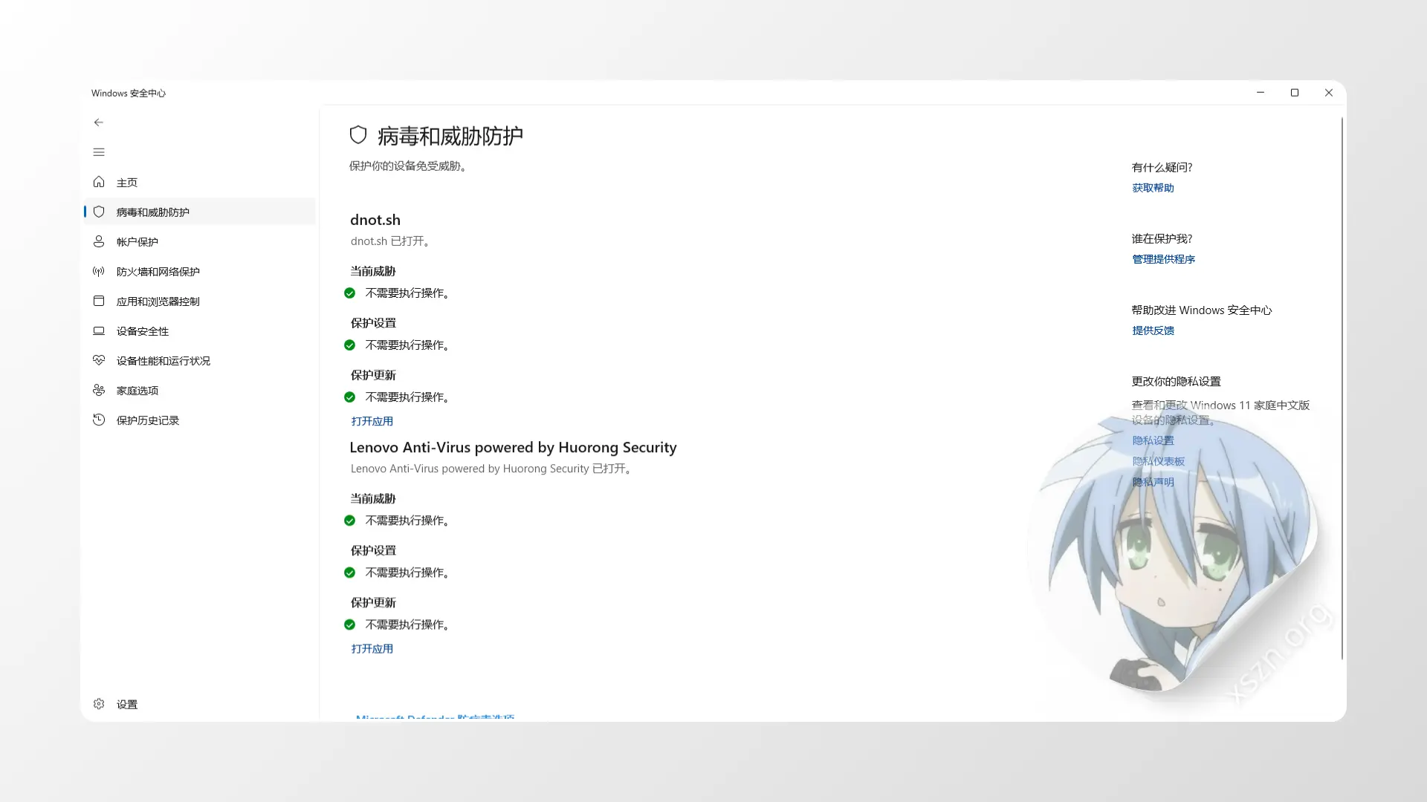Click green check under dnot.sh 当前威胁

[x=350, y=293]
